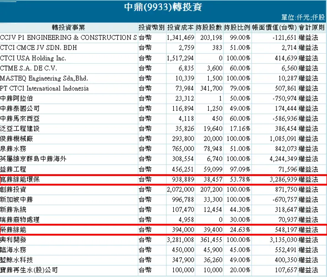Select the 崑鼎綠能環保 company name
Image resolution: width=327 pixels, height=277 pixels.
[x=20, y=179]
